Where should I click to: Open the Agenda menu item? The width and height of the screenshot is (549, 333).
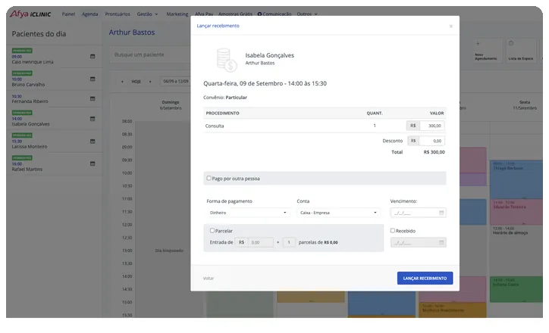click(x=89, y=14)
